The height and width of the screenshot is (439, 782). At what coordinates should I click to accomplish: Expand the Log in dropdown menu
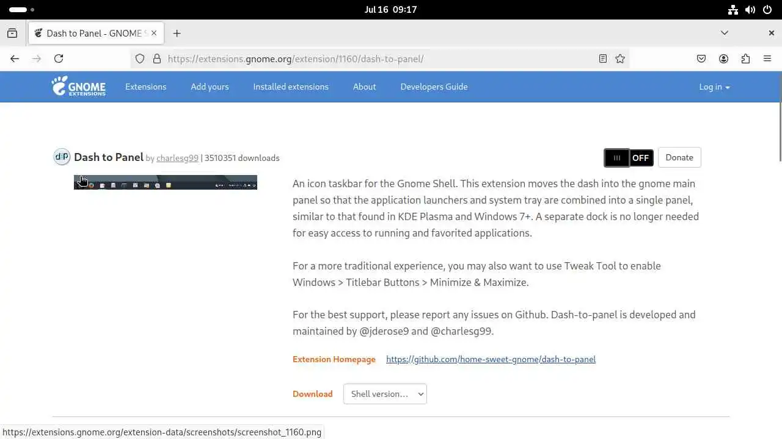pyautogui.click(x=714, y=87)
